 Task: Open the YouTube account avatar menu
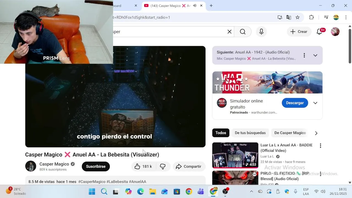pyautogui.click(x=335, y=32)
